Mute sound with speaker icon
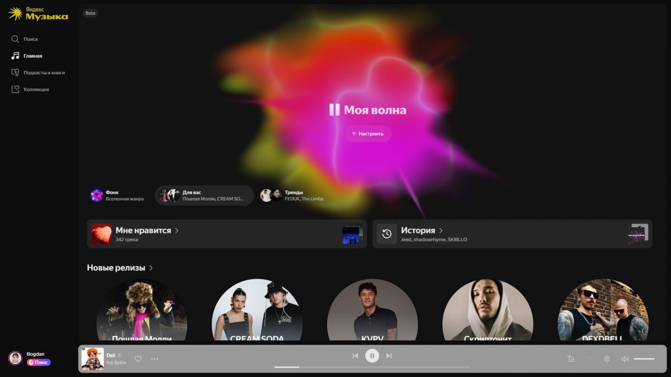This screenshot has height=377, width=671. point(625,359)
